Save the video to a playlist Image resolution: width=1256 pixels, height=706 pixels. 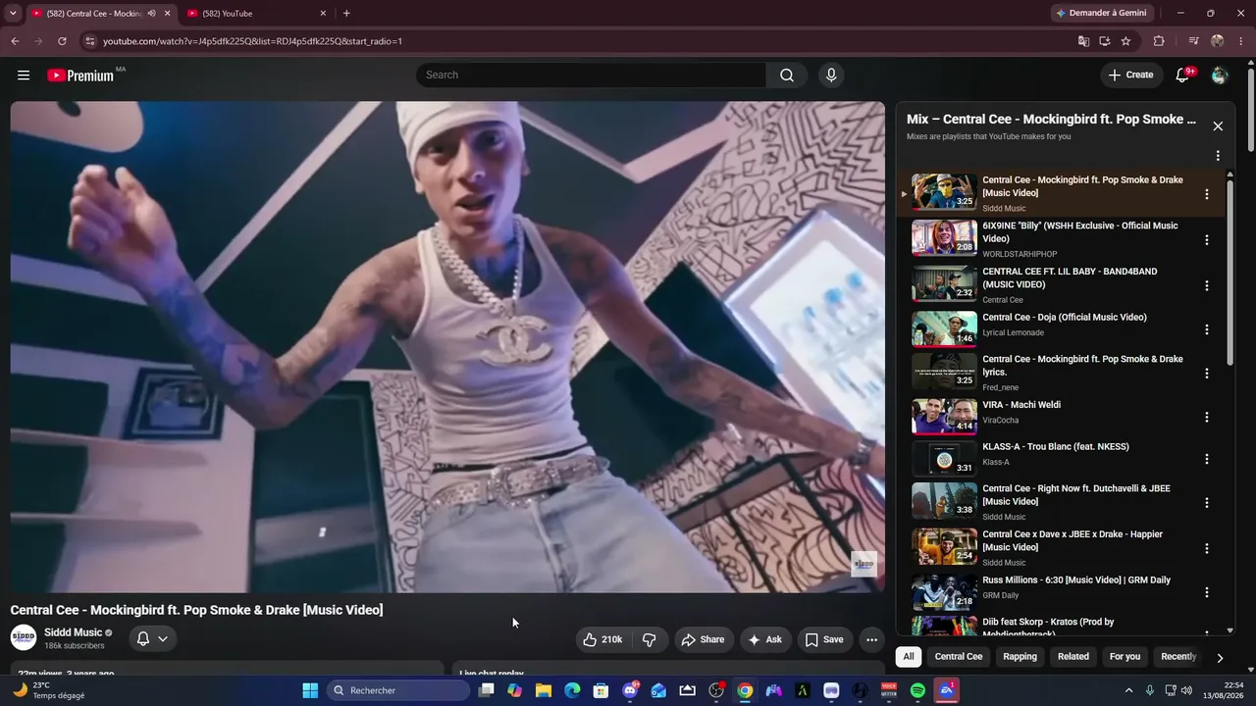point(824,639)
